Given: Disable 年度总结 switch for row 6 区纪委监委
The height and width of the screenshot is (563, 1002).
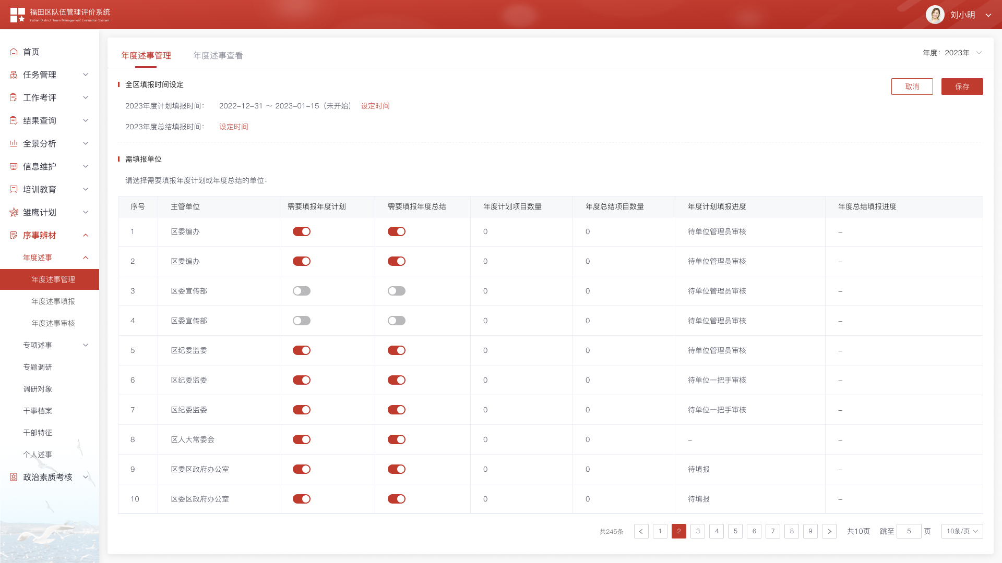Looking at the screenshot, I should coord(397,380).
